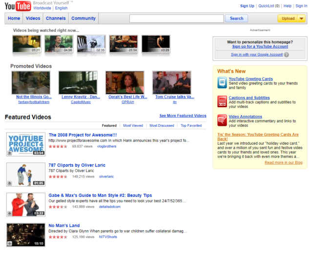
Task: Click the star rating of 787 Cliparts
Action: pyautogui.click(x=58, y=176)
